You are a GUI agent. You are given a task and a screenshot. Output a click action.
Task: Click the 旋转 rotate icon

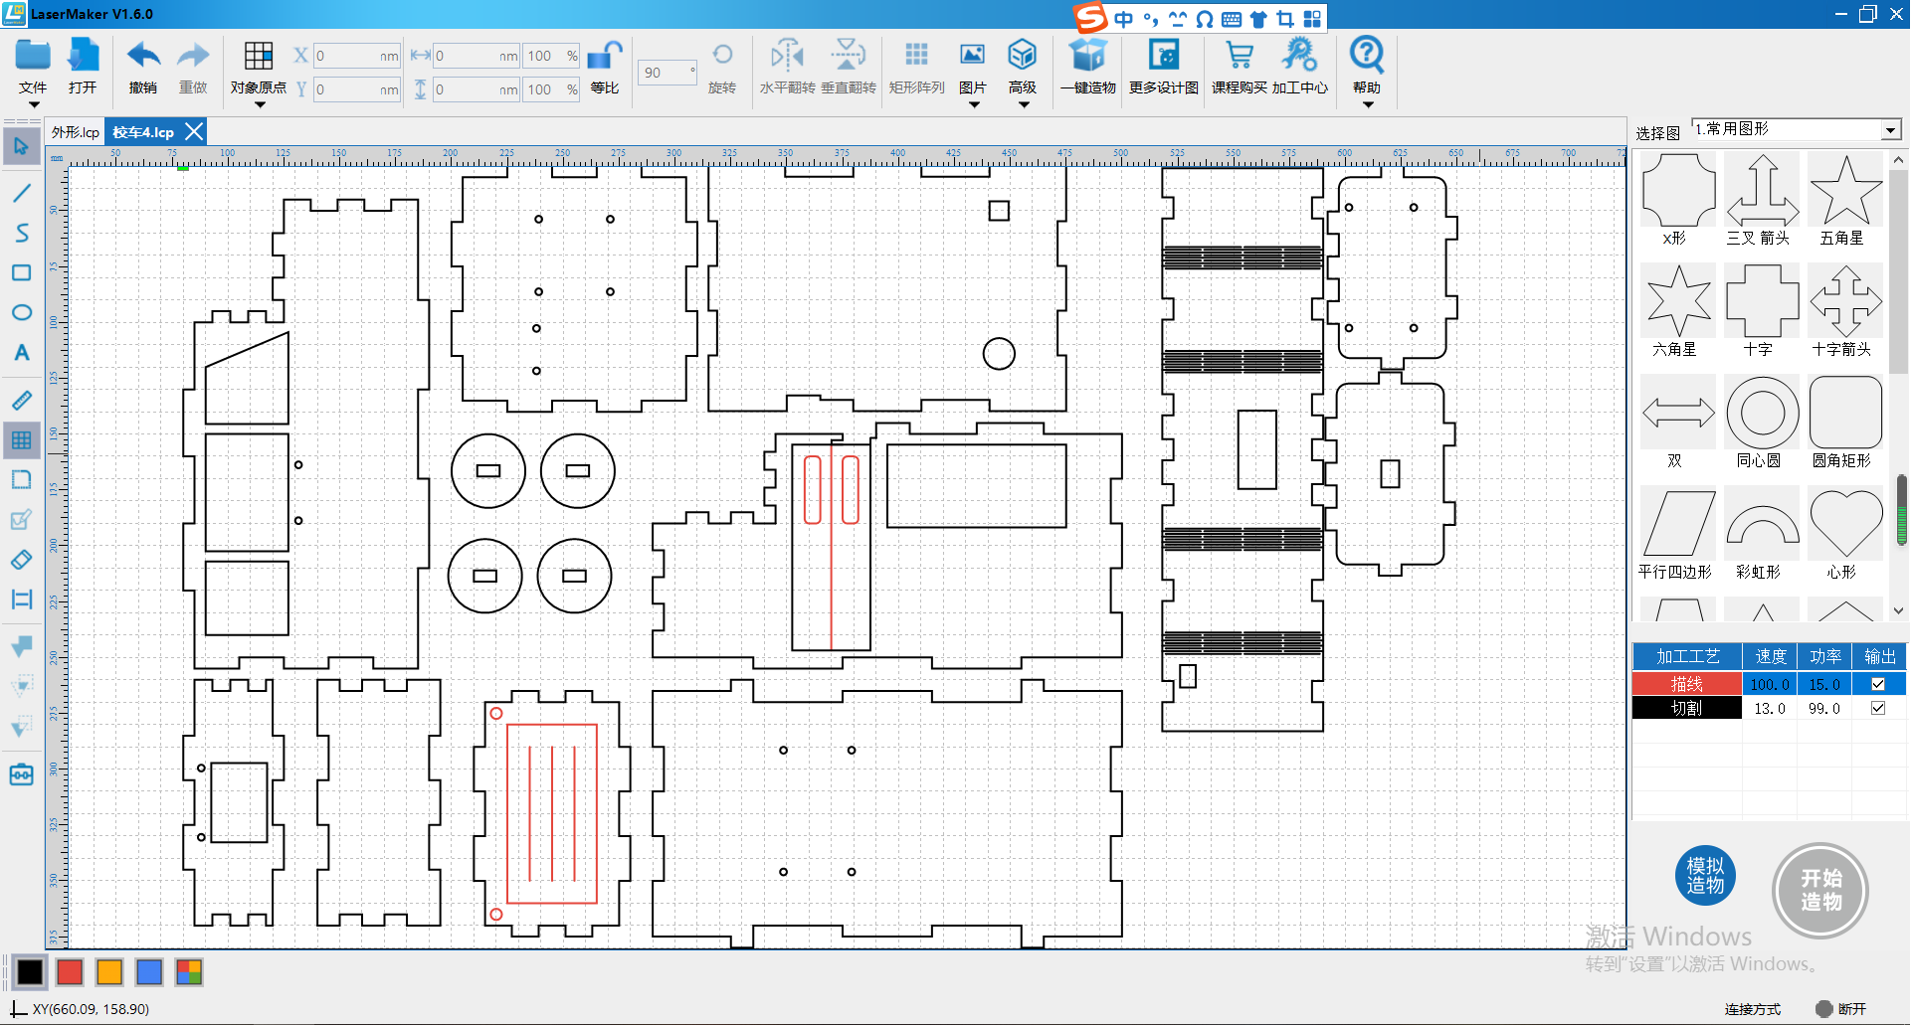pyautogui.click(x=722, y=55)
